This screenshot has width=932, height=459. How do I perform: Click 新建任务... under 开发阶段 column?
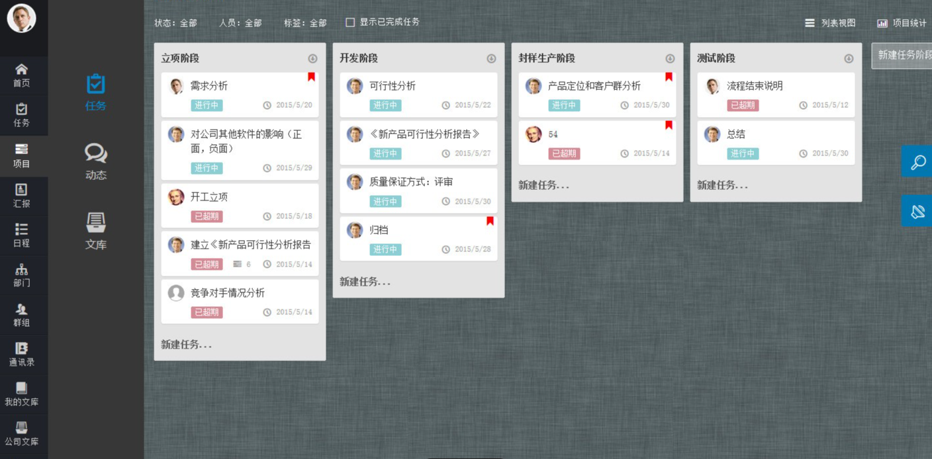click(365, 282)
